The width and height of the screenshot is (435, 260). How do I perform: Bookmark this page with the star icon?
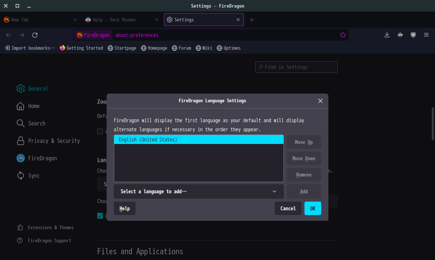click(343, 35)
